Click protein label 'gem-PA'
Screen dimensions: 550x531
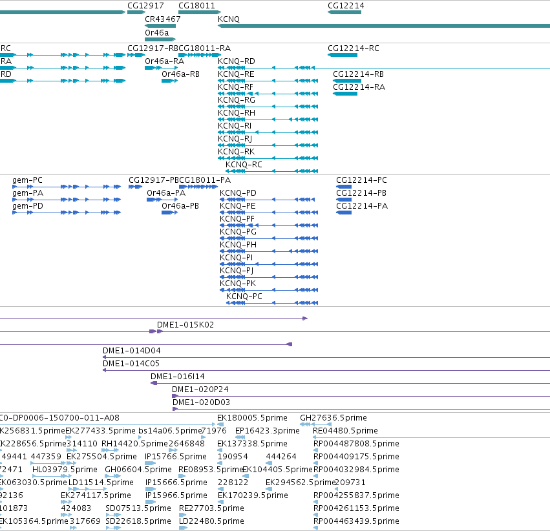(x=28, y=193)
